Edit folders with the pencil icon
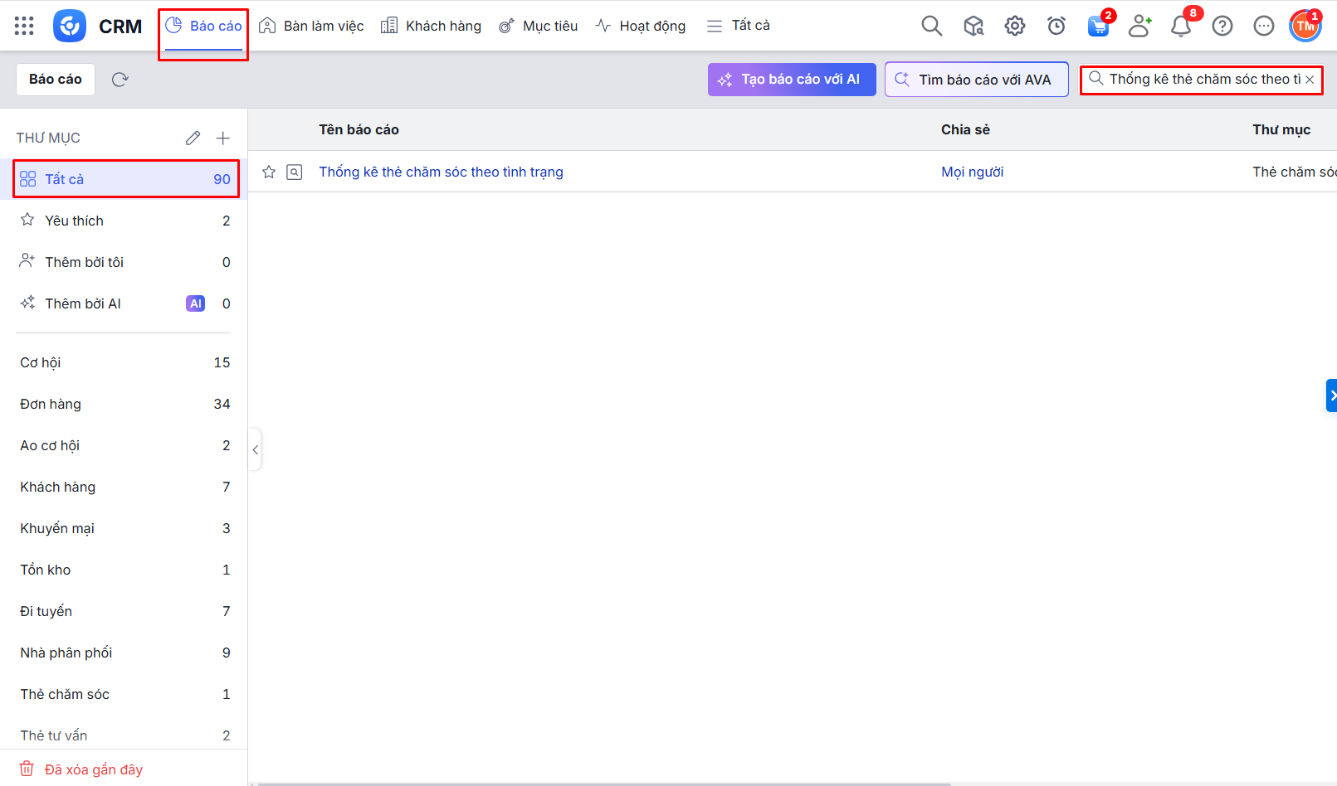The height and width of the screenshot is (786, 1337). (193, 138)
